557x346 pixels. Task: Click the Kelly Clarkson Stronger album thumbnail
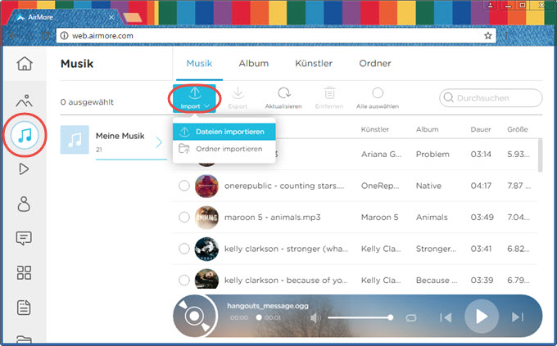pos(206,249)
